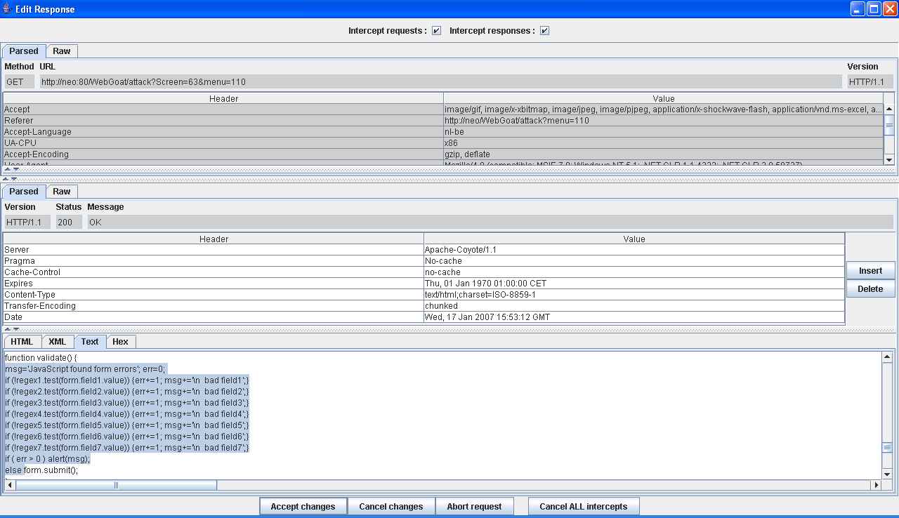Abort the request with Abort request button
899x518 pixels.
point(474,507)
